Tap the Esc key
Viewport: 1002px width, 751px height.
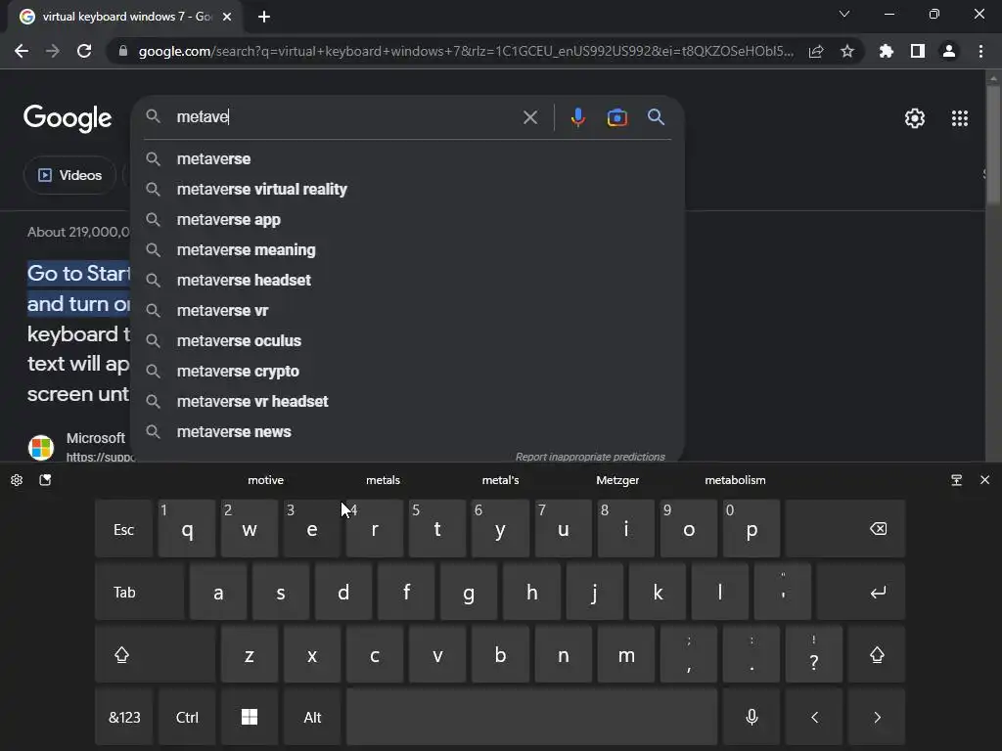click(124, 529)
